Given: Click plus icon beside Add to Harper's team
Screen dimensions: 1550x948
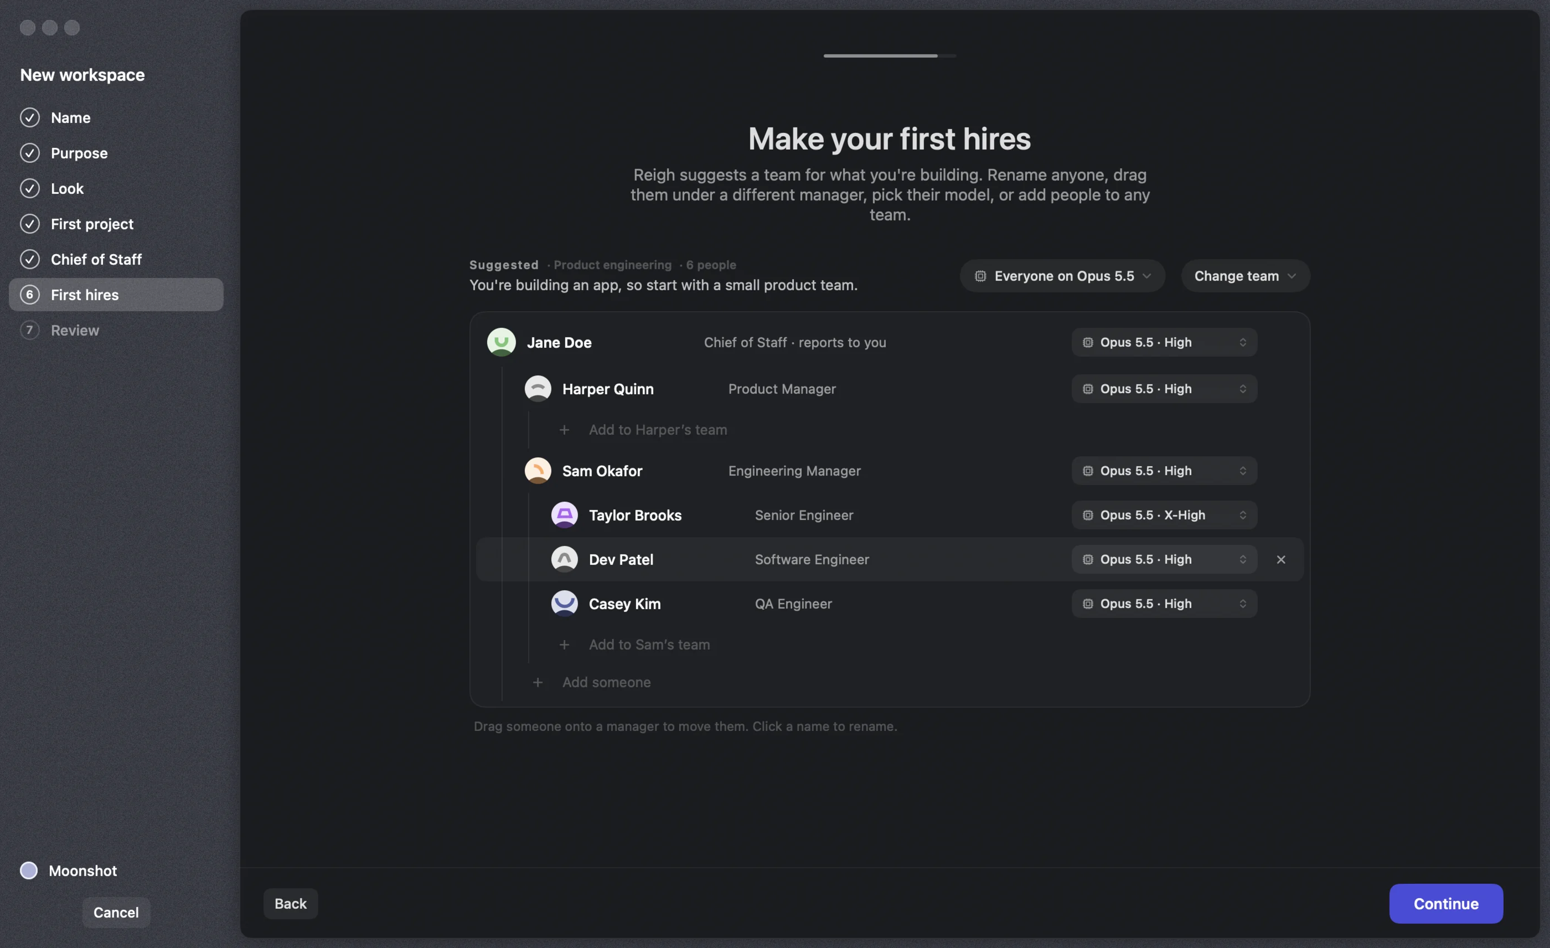Looking at the screenshot, I should [564, 430].
